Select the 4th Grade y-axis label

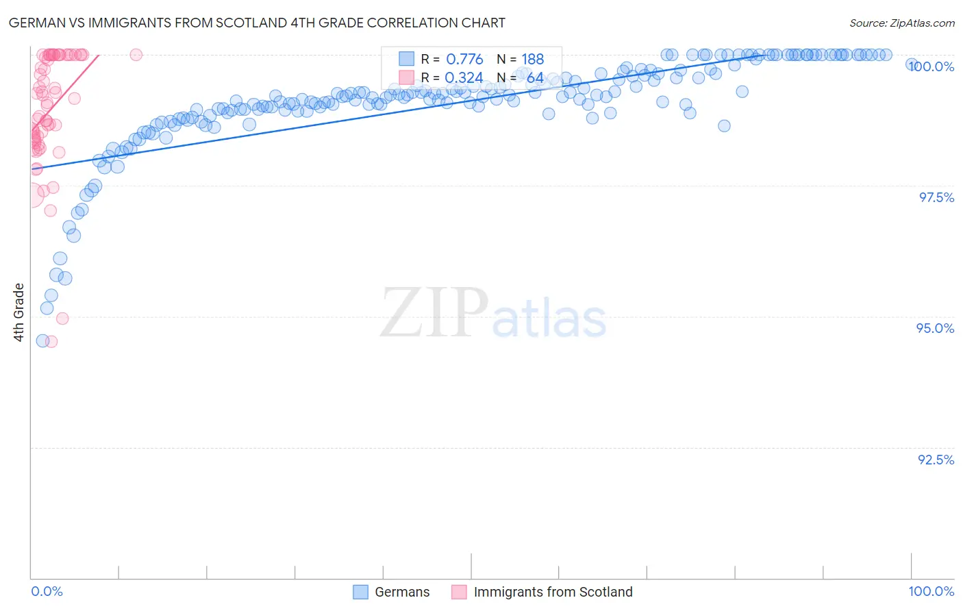(x=19, y=312)
